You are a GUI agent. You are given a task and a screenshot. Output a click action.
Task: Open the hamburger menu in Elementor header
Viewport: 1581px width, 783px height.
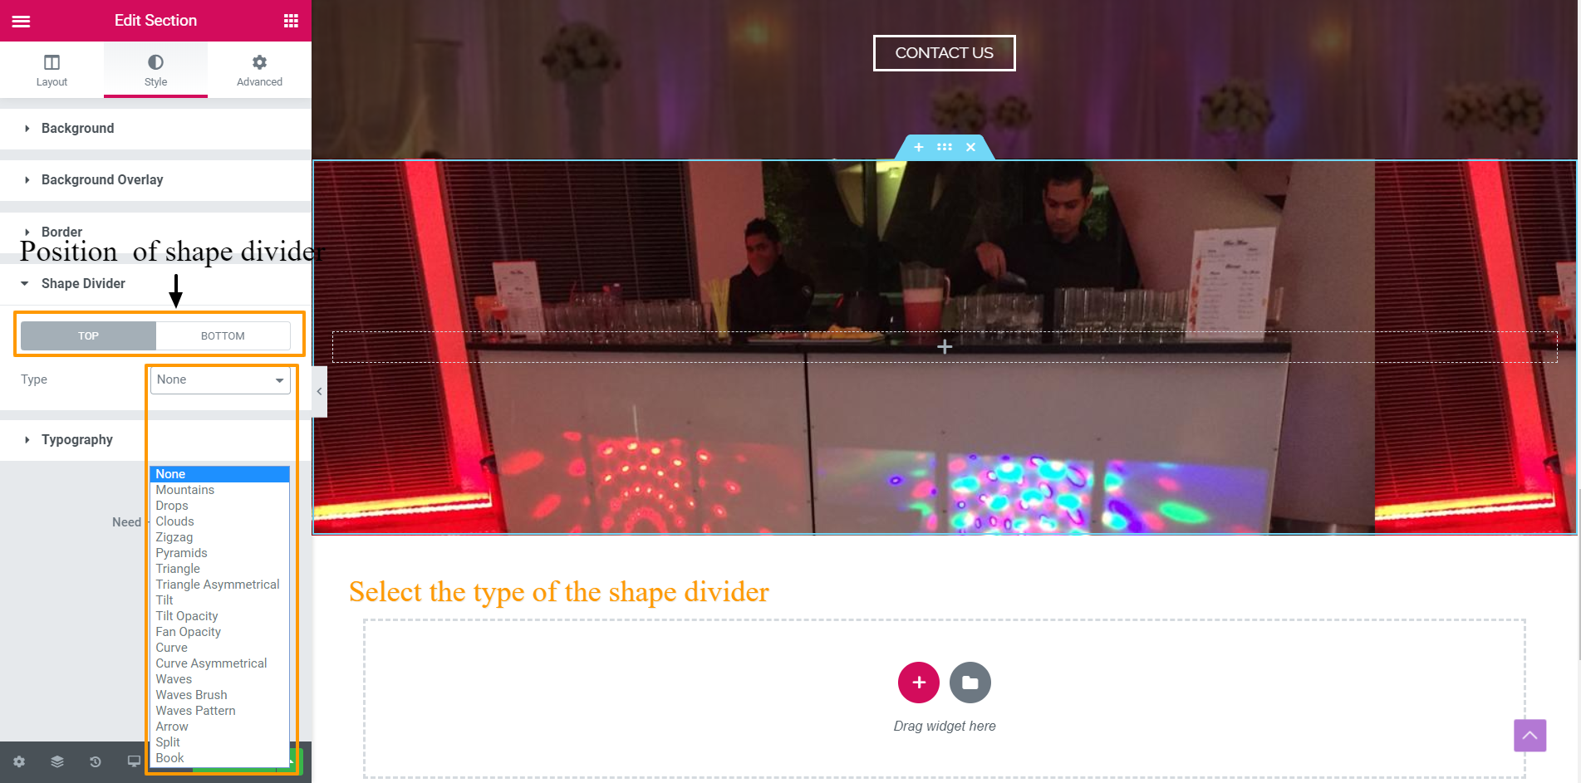pyautogui.click(x=21, y=21)
